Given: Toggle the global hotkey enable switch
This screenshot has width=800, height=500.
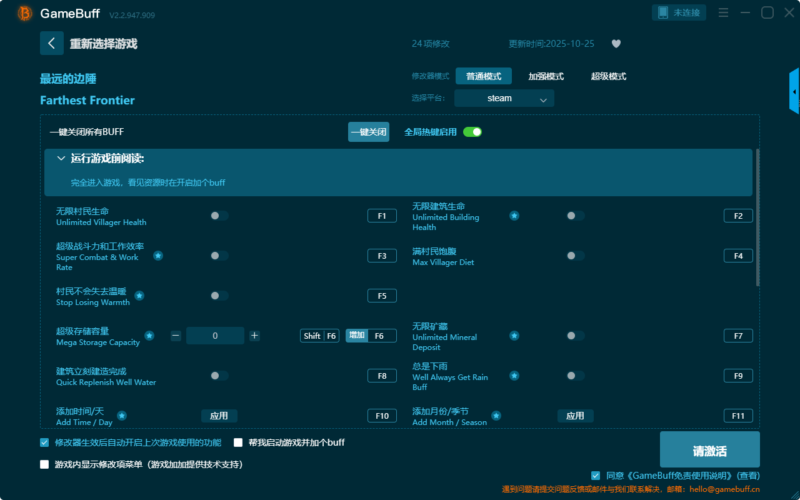Looking at the screenshot, I should pos(472,132).
